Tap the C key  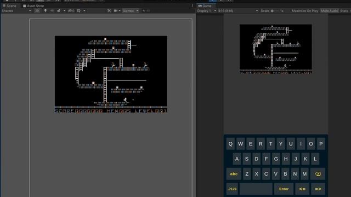[x=266, y=174]
